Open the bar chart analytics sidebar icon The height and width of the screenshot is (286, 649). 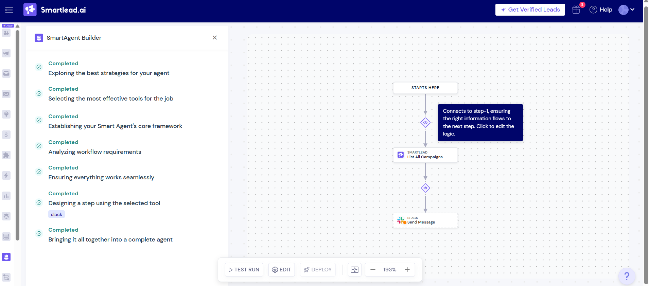coord(6,196)
